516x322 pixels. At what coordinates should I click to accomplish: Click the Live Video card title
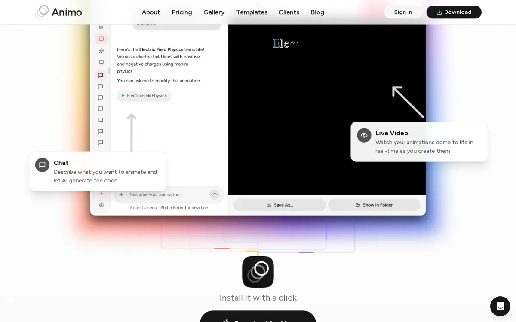tap(392, 133)
